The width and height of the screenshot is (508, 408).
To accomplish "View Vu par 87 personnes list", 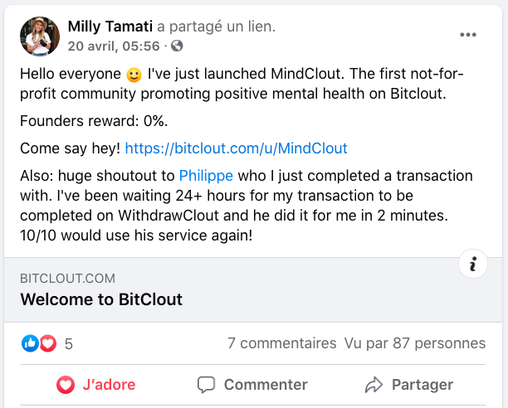I will click(415, 343).
